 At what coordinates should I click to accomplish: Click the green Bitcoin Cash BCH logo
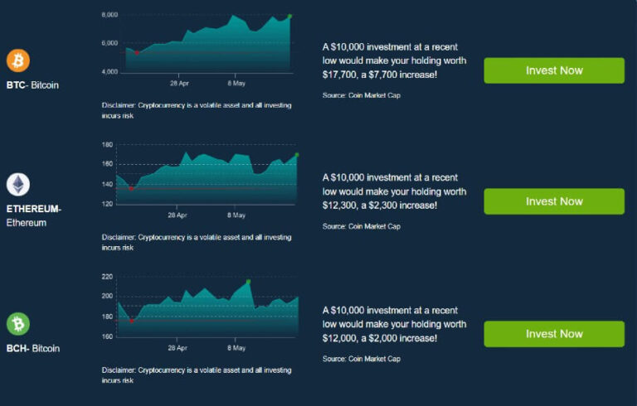[18, 324]
